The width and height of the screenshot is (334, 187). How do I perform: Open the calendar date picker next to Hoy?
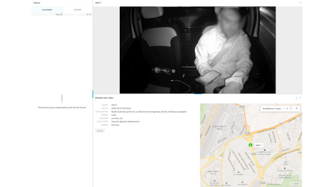coord(61,15)
